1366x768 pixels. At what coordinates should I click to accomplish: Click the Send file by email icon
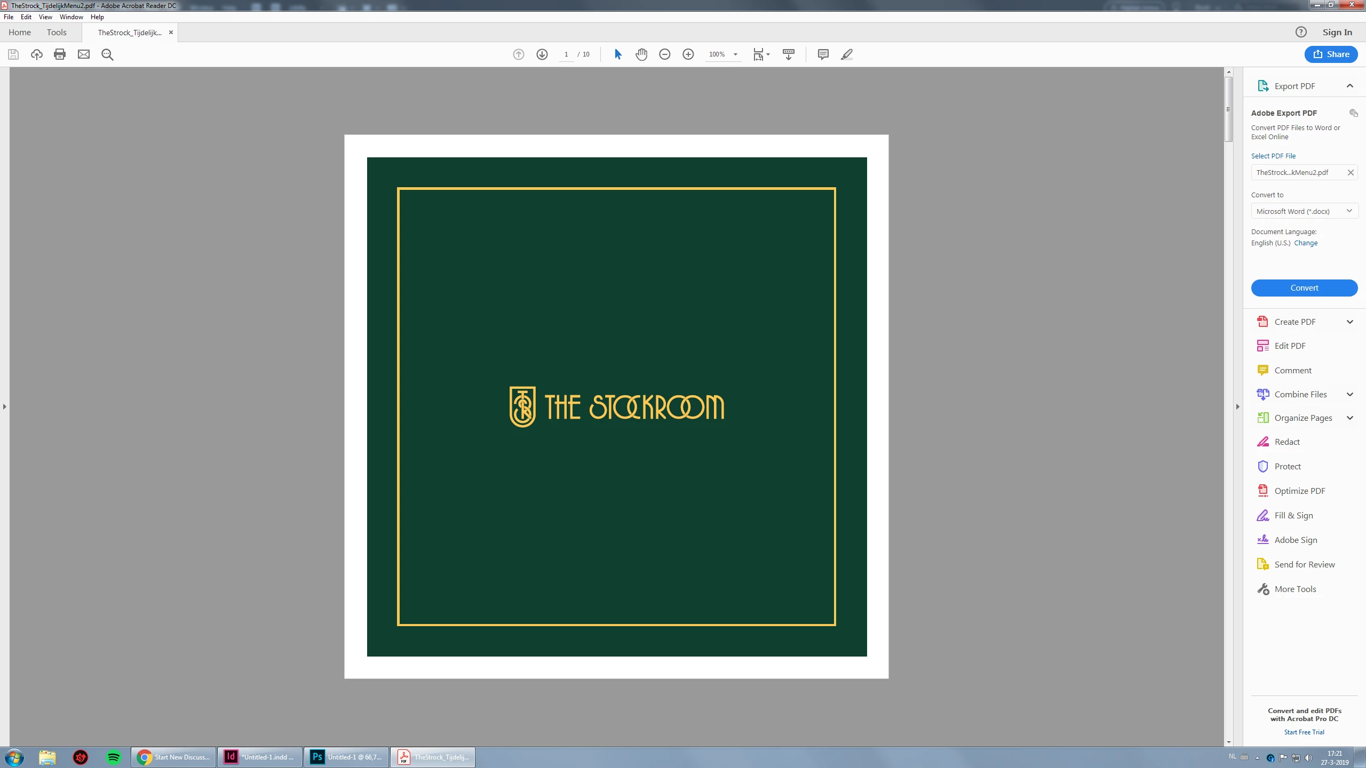coord(84,54)
